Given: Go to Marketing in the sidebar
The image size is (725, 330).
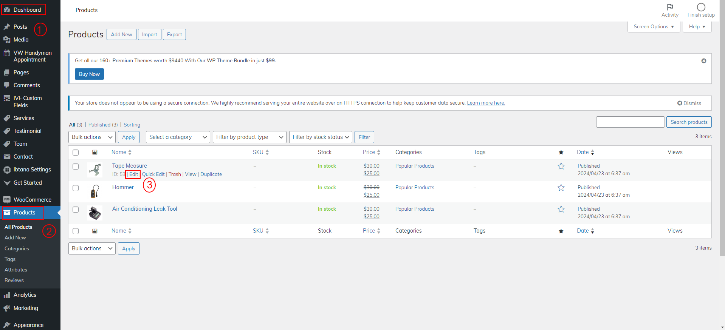Looking at the screenshot, I should pyautogui.click(x=26, y=308).
